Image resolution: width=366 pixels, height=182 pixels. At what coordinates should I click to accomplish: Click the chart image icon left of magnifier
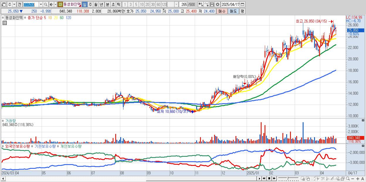click(343, 178)
